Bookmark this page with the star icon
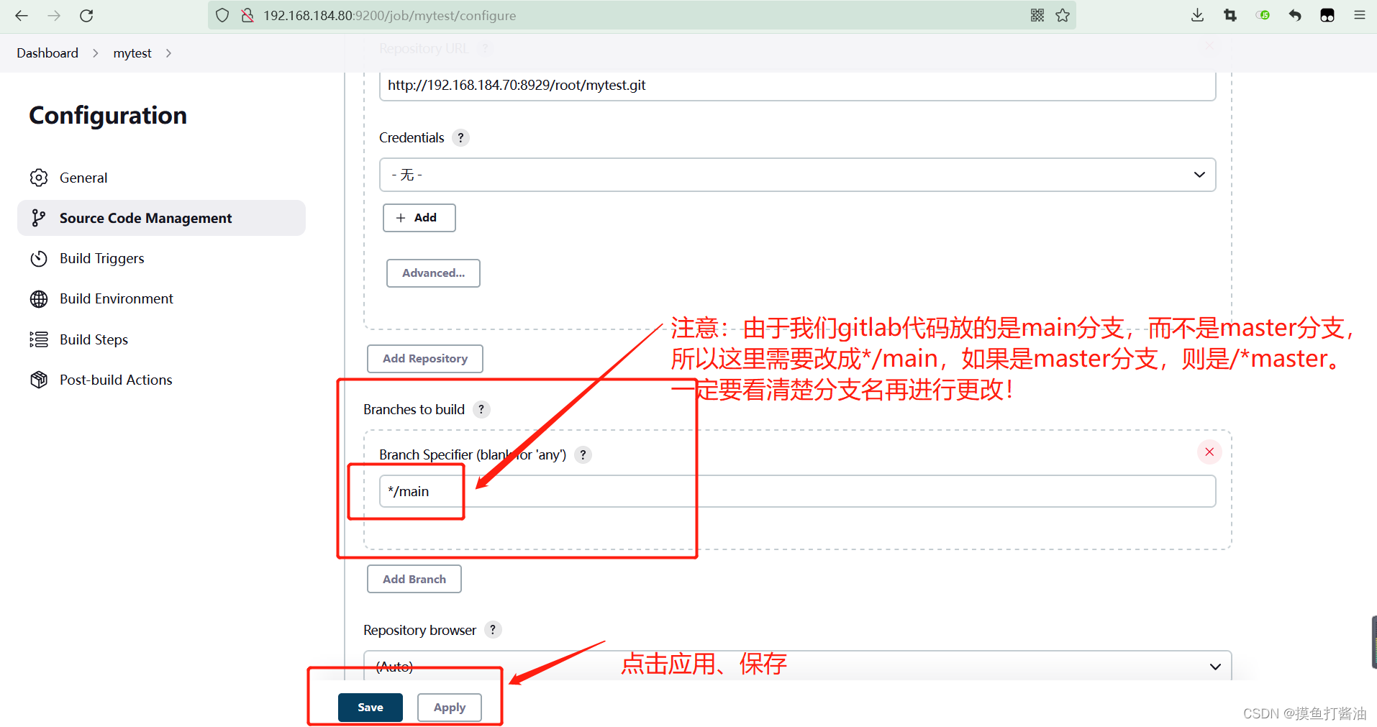Viewport: 1377px width, 727px height. coord(1063,15)
